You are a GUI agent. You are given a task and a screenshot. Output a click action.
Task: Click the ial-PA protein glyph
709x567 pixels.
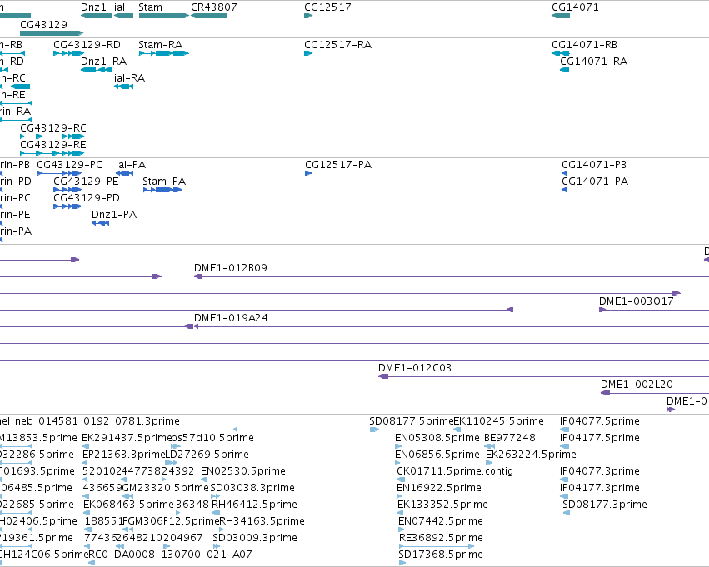(x=124, y=173)
